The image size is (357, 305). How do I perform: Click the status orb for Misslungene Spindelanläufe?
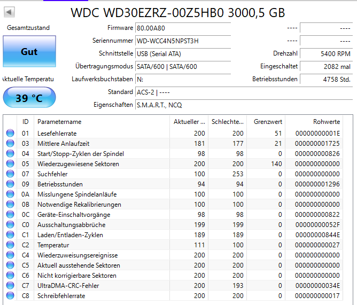pyautogui.click(x=10, y=194)
